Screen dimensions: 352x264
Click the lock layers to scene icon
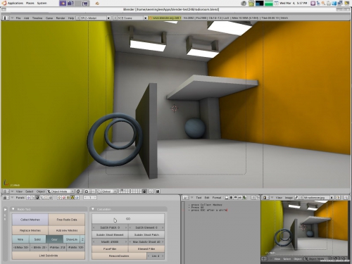click(145, 191)
